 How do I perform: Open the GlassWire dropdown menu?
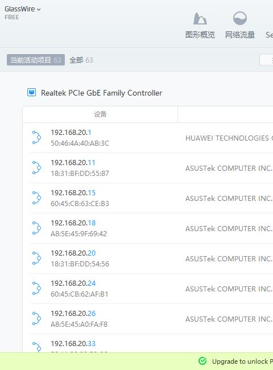pos(23,9)
